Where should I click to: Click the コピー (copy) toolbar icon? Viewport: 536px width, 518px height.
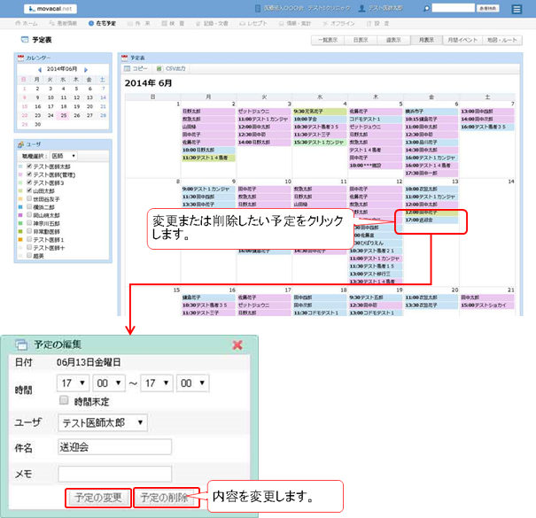click(x=136, y=67)
